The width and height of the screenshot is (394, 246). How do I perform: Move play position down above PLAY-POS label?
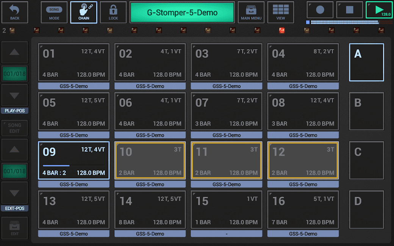pyautogui.click(x=14, y=95)
